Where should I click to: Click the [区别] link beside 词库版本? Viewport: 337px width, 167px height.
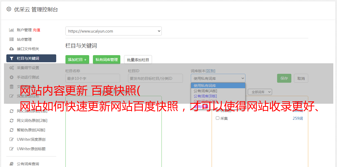[x=211, y=71]
